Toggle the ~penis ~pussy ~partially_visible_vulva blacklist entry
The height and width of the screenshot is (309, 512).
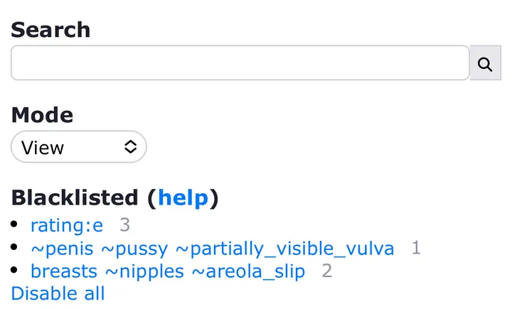[213, 249]
